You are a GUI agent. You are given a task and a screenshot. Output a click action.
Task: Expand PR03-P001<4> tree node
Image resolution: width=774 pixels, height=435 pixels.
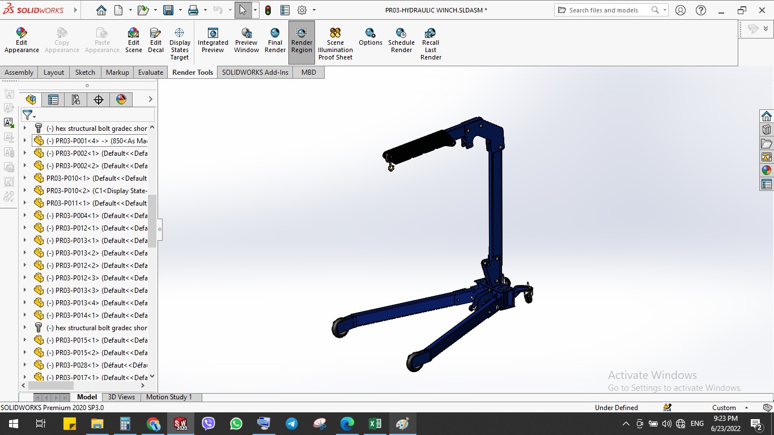pyautogui.click(x=24, y=141)
